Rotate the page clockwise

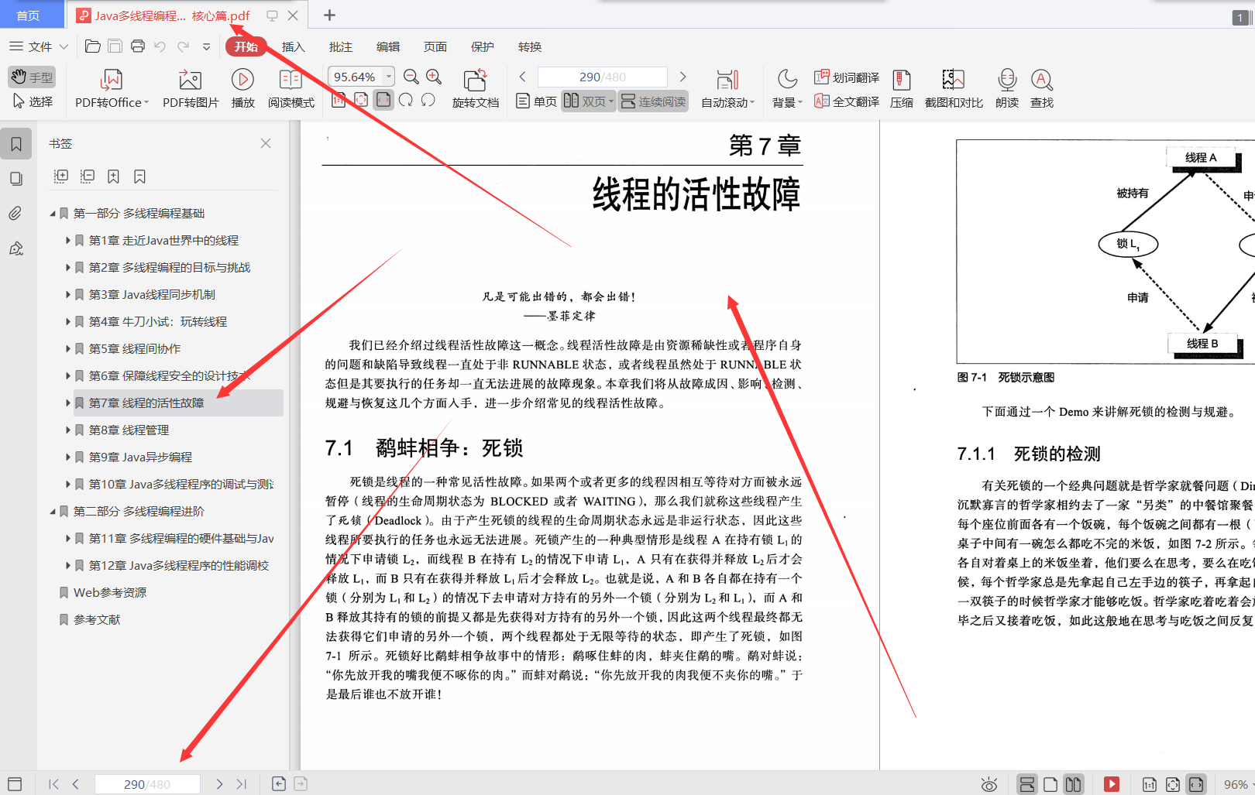[406, 100]
